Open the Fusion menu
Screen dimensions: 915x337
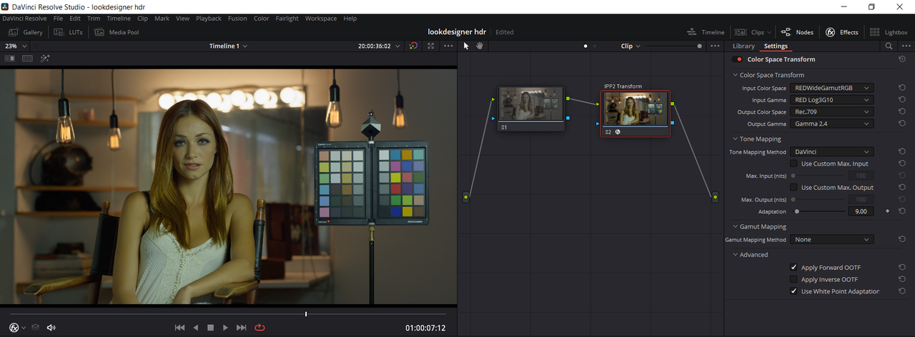click(237, 18)
